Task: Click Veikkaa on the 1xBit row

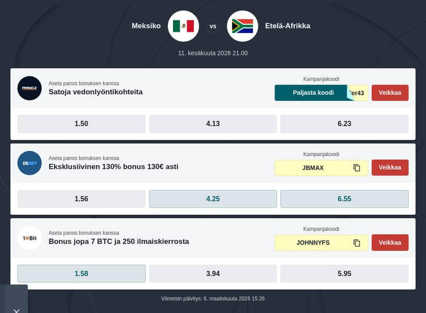Action: tap(390, 242)
